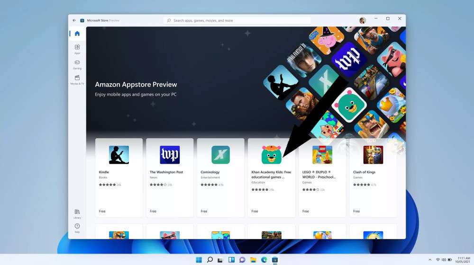
Task: Click the back arrow in title bar
Action: pos(74,20)
